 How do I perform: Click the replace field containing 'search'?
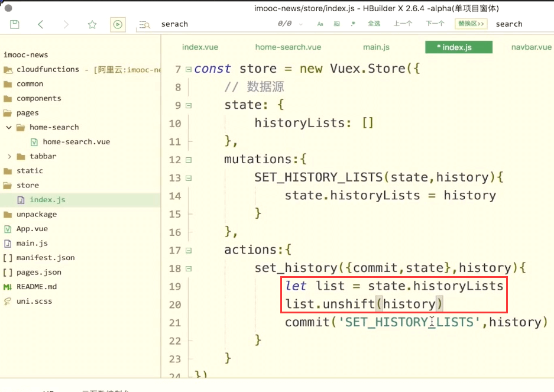tap(509, 24)
